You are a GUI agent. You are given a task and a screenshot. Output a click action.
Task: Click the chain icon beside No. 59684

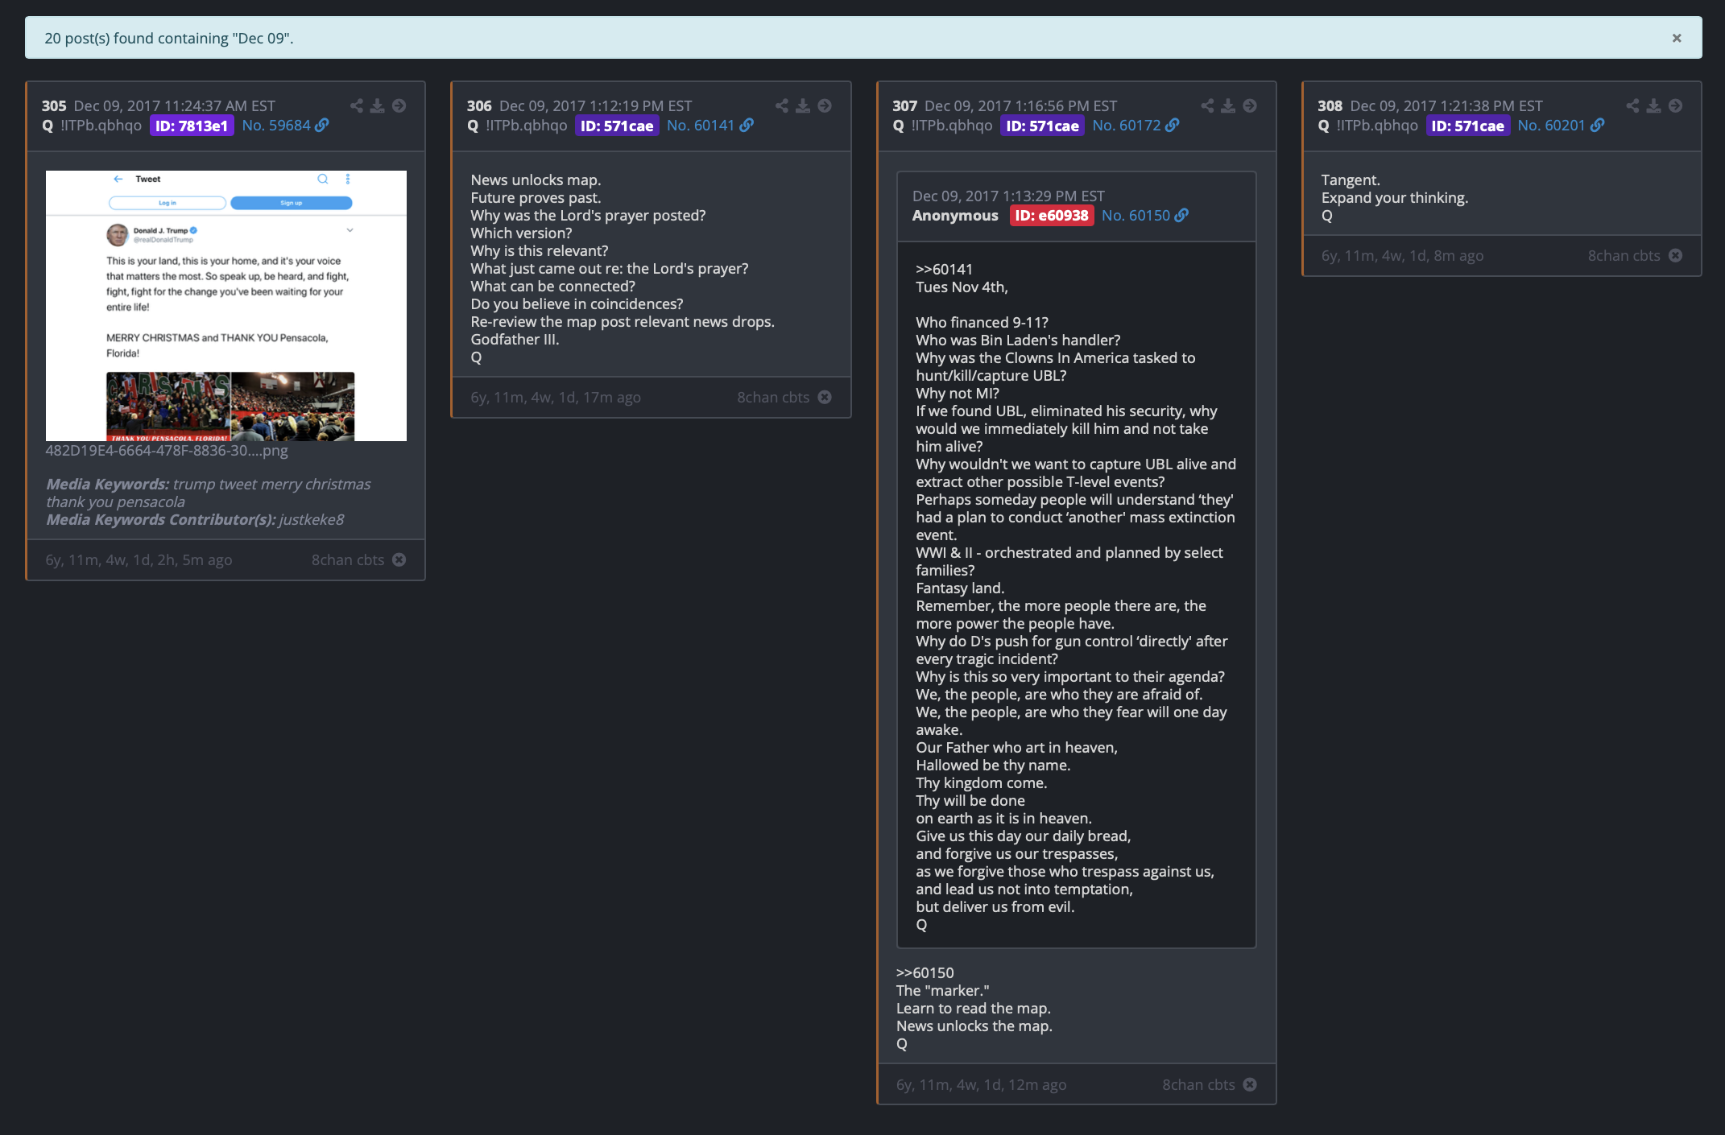coord(322,125)
